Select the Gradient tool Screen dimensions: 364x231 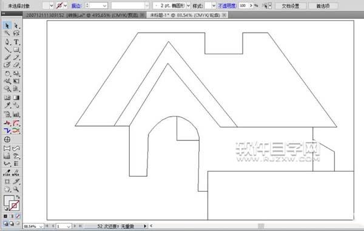point(16,98)
